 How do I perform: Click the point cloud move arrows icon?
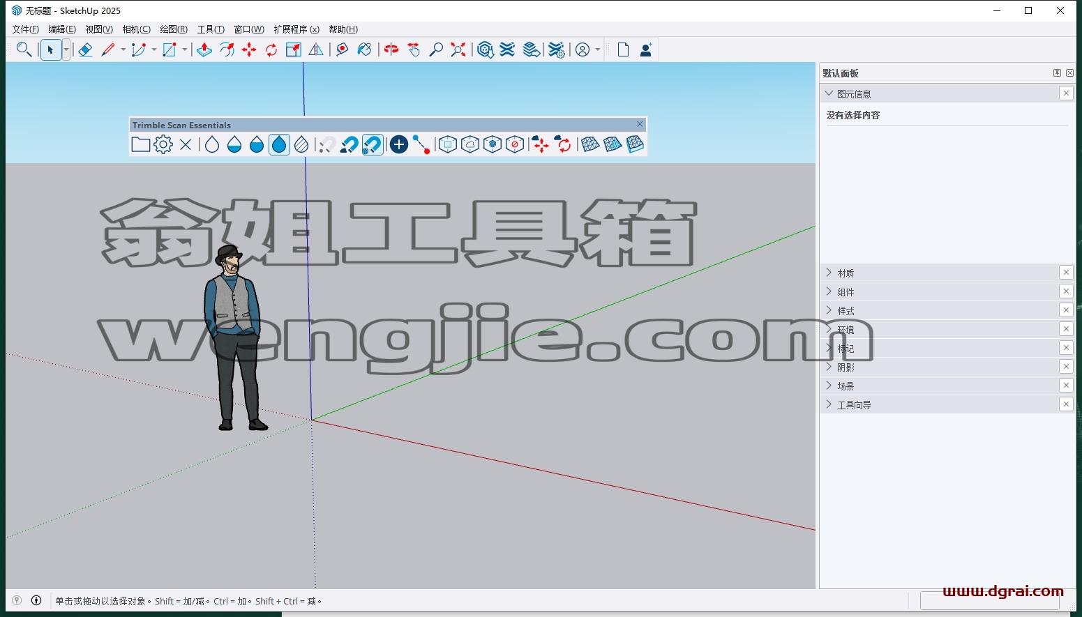541,144
